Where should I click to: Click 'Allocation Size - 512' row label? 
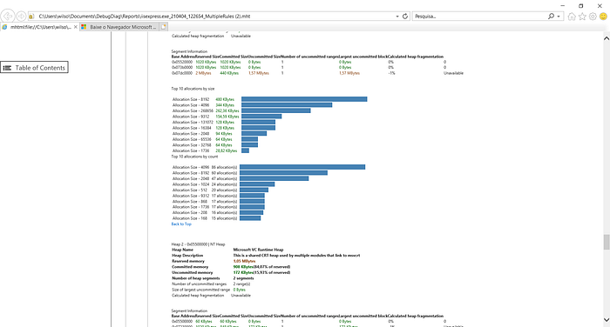tap(190, 190)
